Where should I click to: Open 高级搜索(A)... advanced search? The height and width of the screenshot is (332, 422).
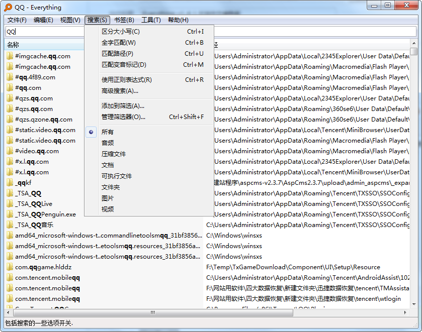[x=149, y=91]
